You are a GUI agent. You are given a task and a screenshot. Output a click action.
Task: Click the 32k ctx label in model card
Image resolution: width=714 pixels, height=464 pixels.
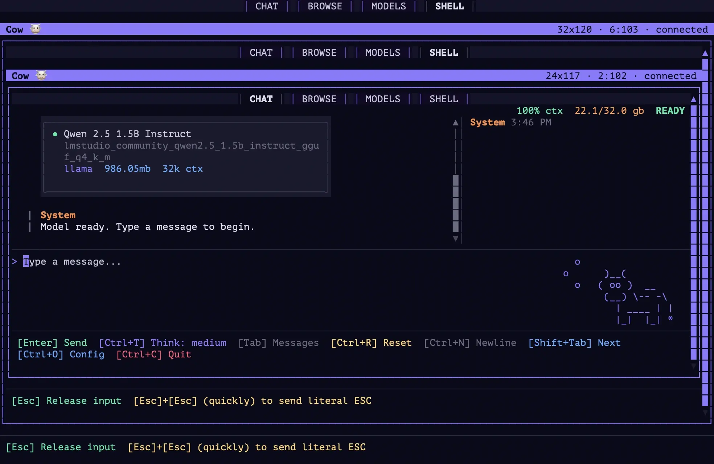(x=182, y=169)
